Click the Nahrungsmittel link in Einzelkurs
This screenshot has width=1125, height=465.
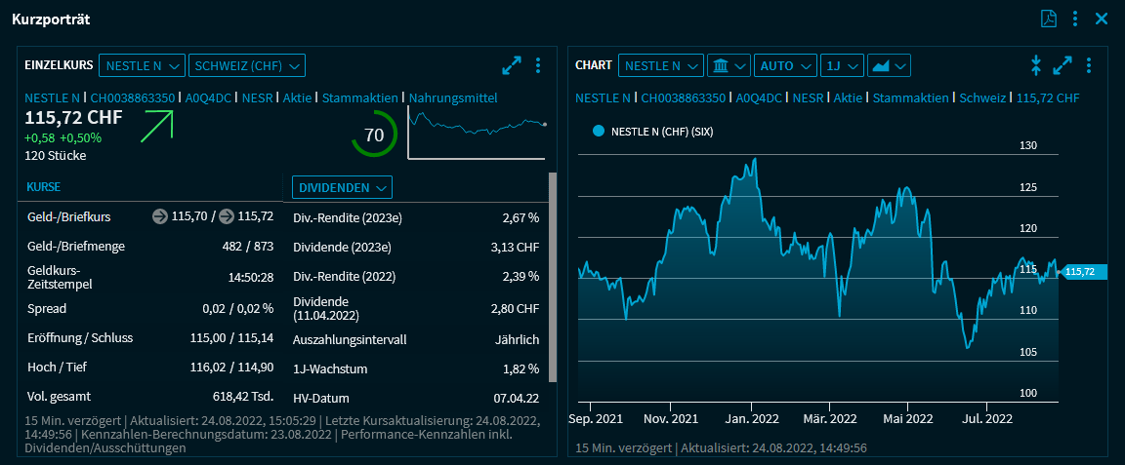coord(453,97)
